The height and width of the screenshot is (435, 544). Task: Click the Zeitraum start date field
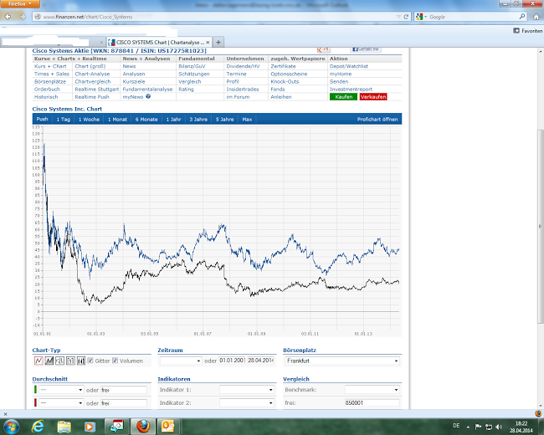pyautogui.click(x=232, y=361)
